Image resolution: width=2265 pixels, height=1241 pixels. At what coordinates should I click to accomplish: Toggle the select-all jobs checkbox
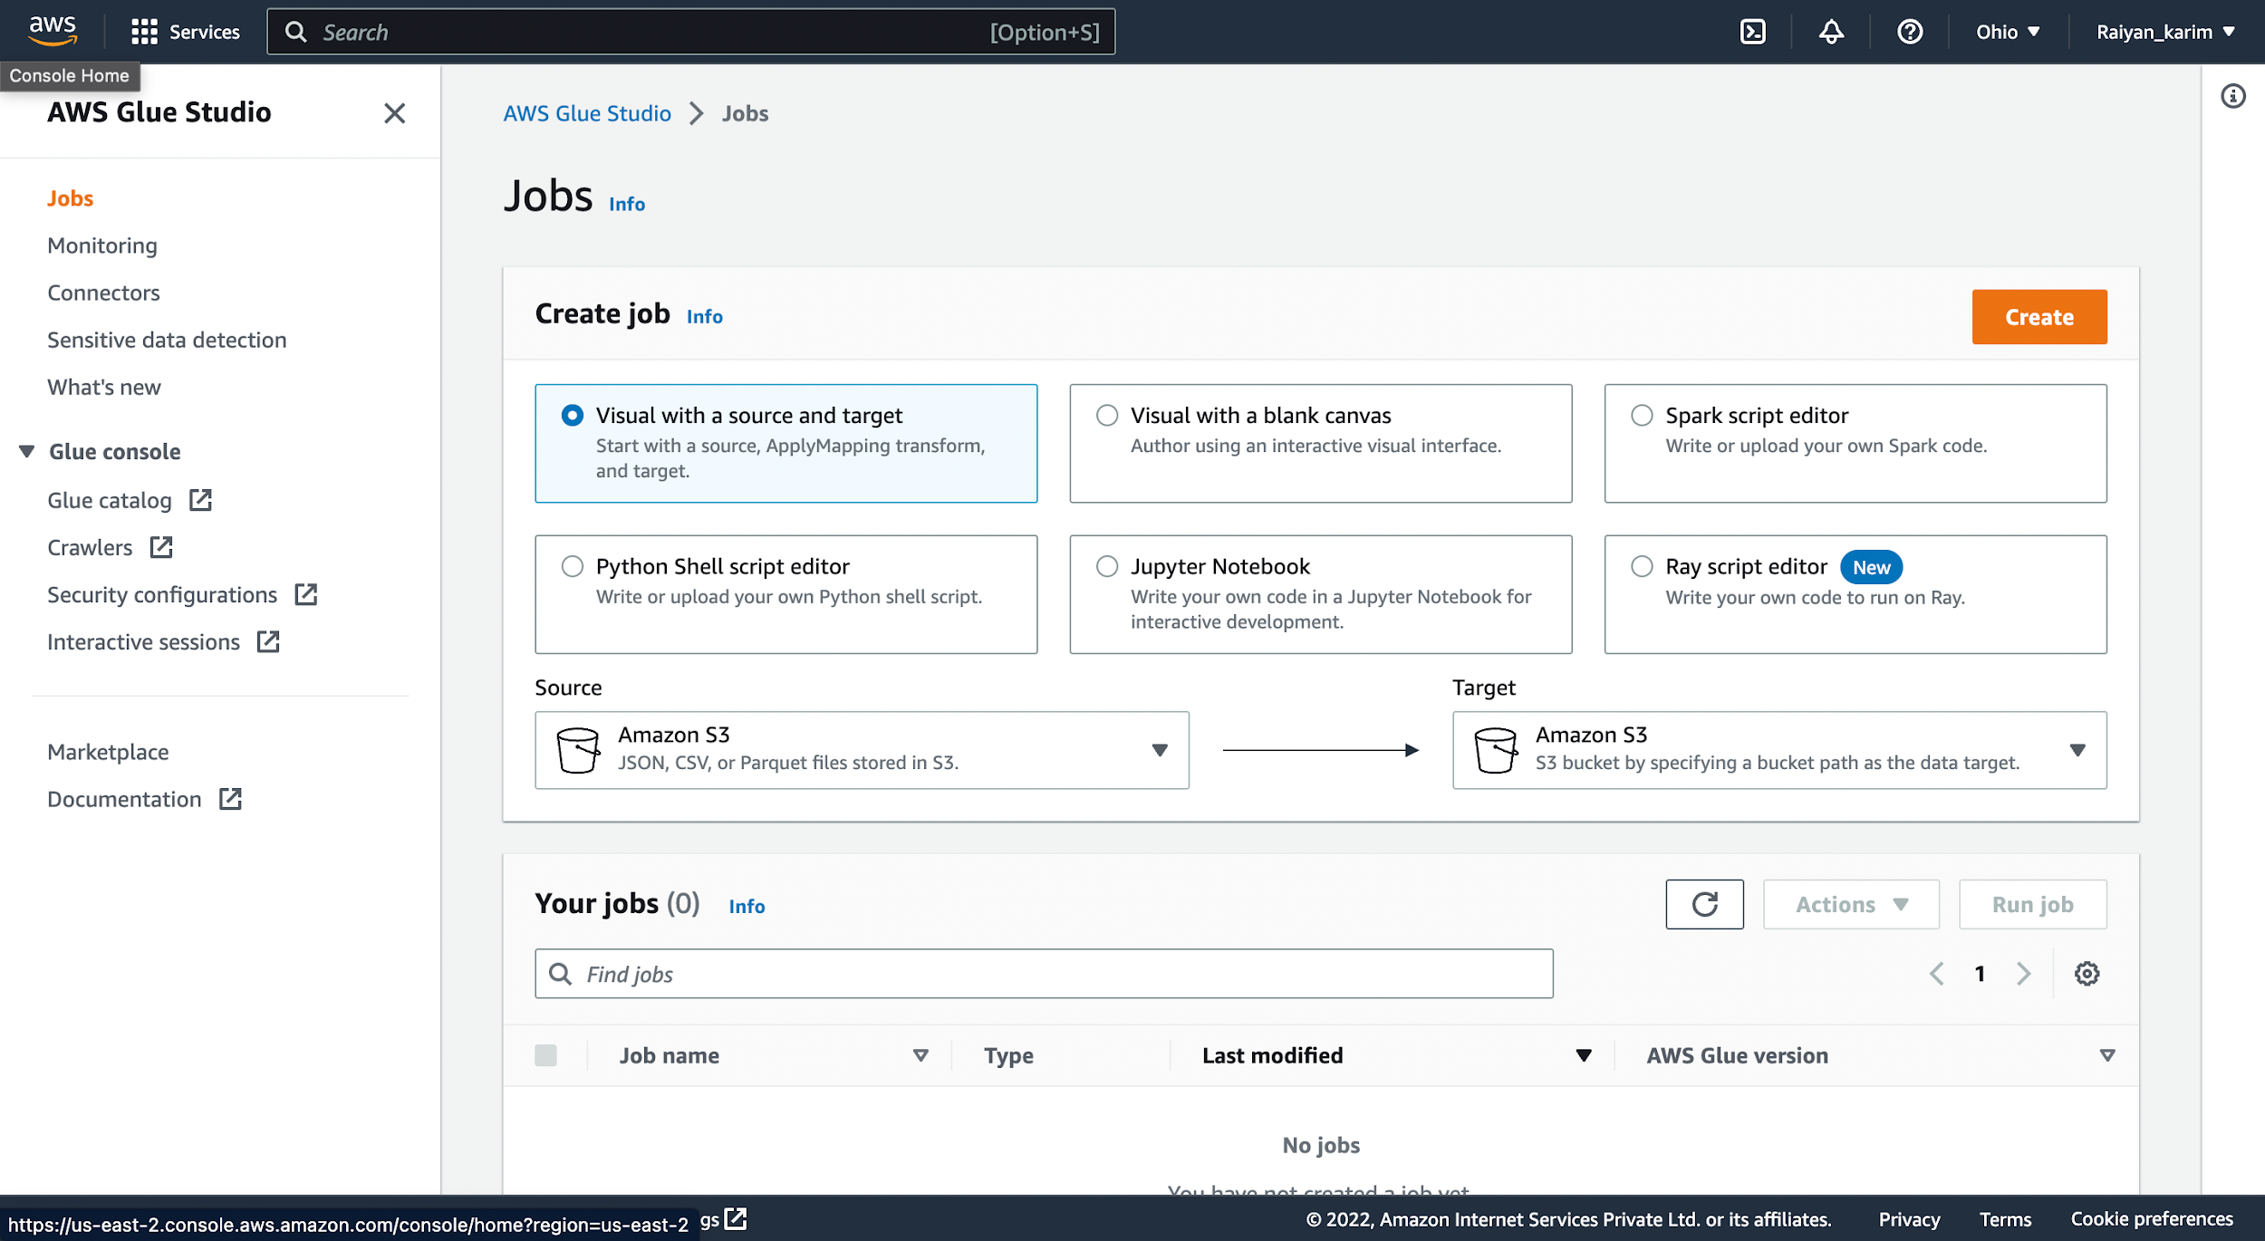[545, 1055]
